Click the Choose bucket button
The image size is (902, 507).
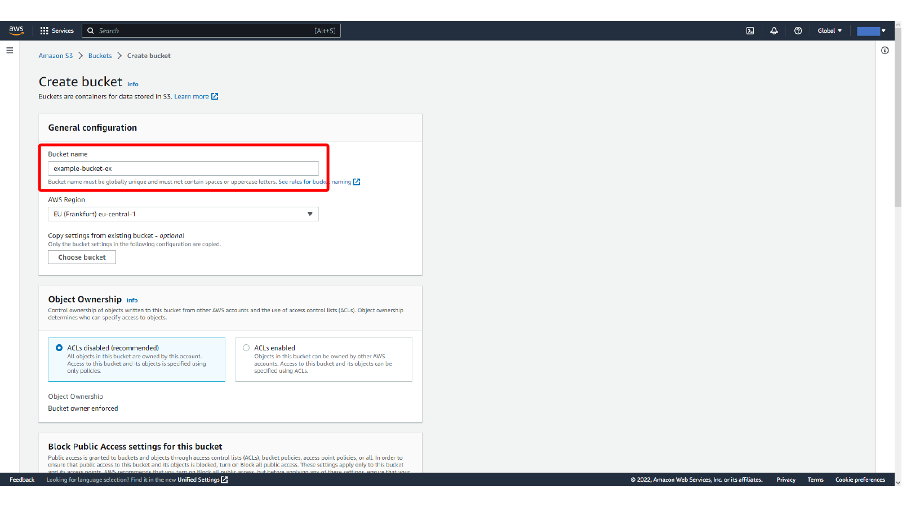(82, 257)
